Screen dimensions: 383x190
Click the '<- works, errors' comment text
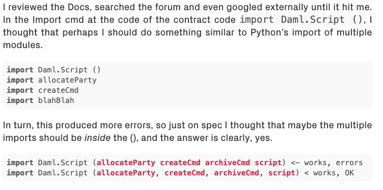[x=327, y=163]
